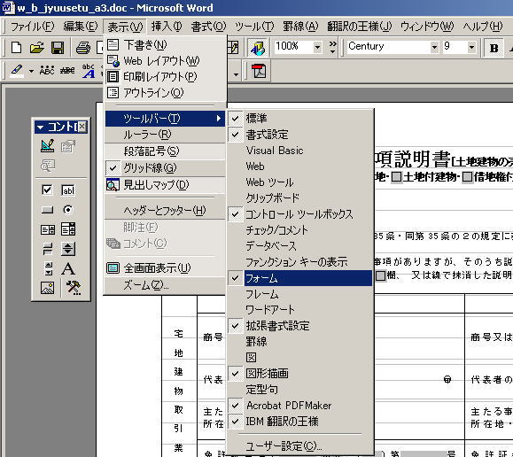
Task: Click the ruby text (abc over A) icon
Action: (89, 70)
